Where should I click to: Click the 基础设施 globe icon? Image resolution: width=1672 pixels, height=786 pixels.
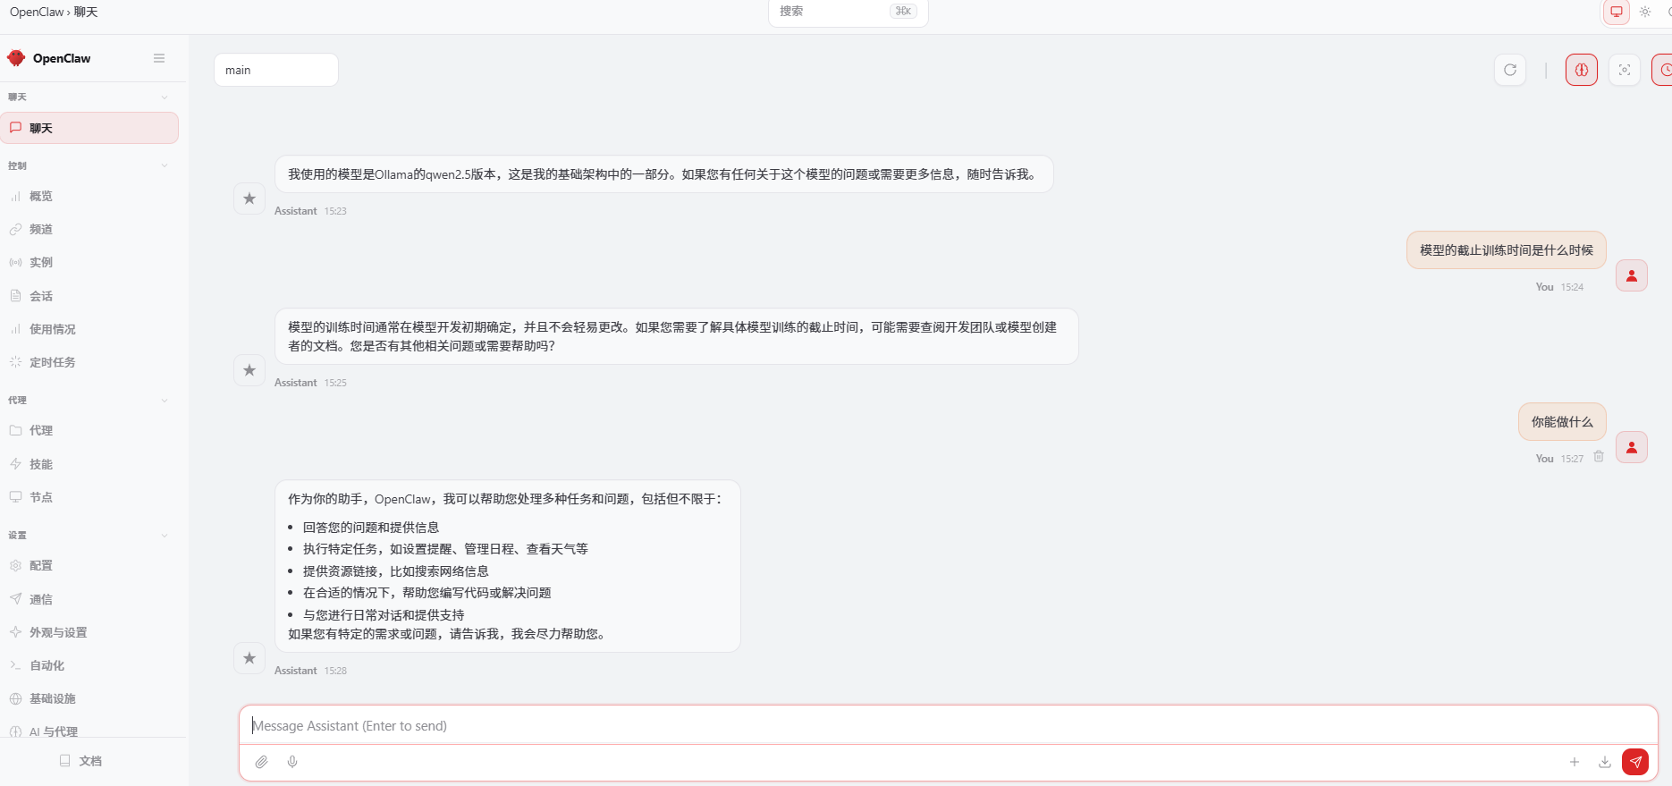(15, 698)
